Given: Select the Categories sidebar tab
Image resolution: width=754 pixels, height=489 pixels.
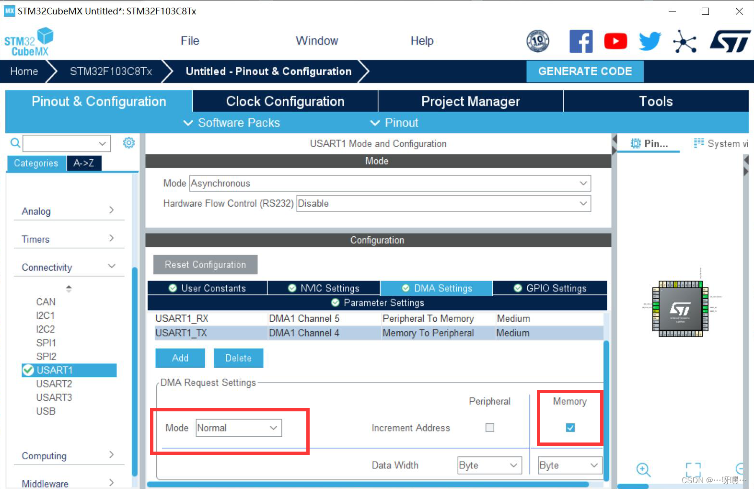Looking at the screenshot, I should [36, 163].
